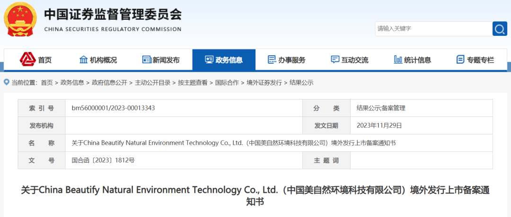511x217 pixels.
Task: Follow the 国际合作 breadcrumb link
Action: (227, 83)
